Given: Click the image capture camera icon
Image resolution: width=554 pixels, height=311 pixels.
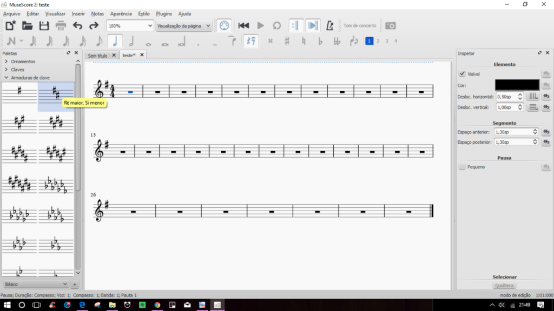Looking at the screenshot, I should click(x=390, y=25).
